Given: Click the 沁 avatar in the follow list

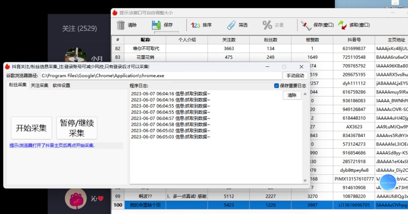Looking at the screenshot, I should (x=76, y=199).
